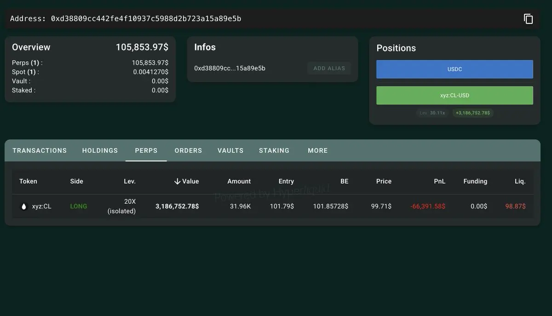Select the Perps tab
This screenshot has width=552, height=316.
(146, 150)
